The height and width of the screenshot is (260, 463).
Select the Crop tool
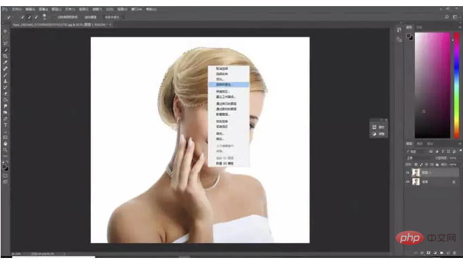[x=5, y=56]
